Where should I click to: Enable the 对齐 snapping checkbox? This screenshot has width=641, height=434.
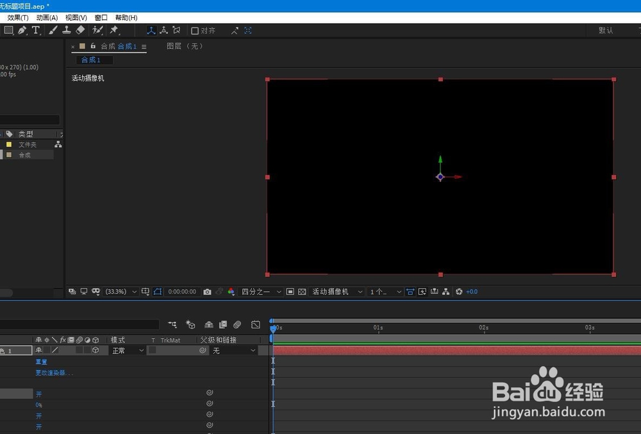pos(195,31)
